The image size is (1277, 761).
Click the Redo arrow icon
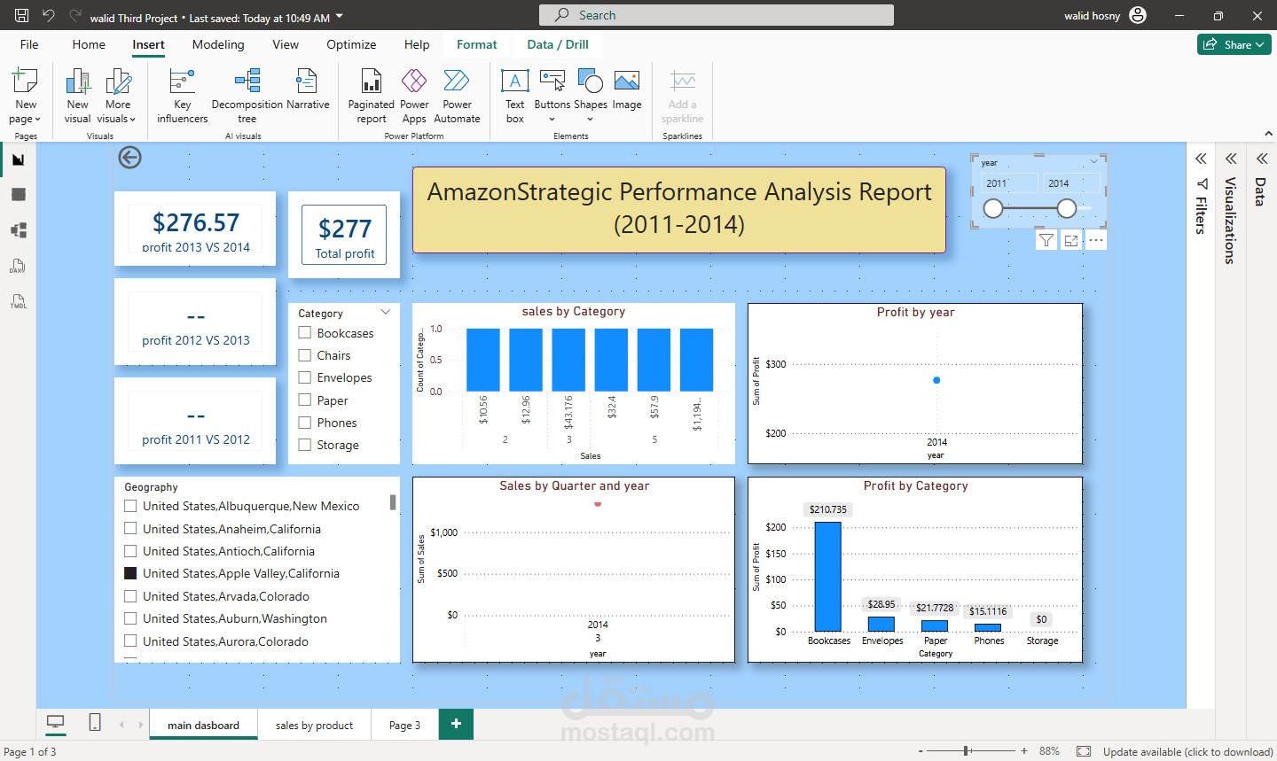tap(75, 15)
